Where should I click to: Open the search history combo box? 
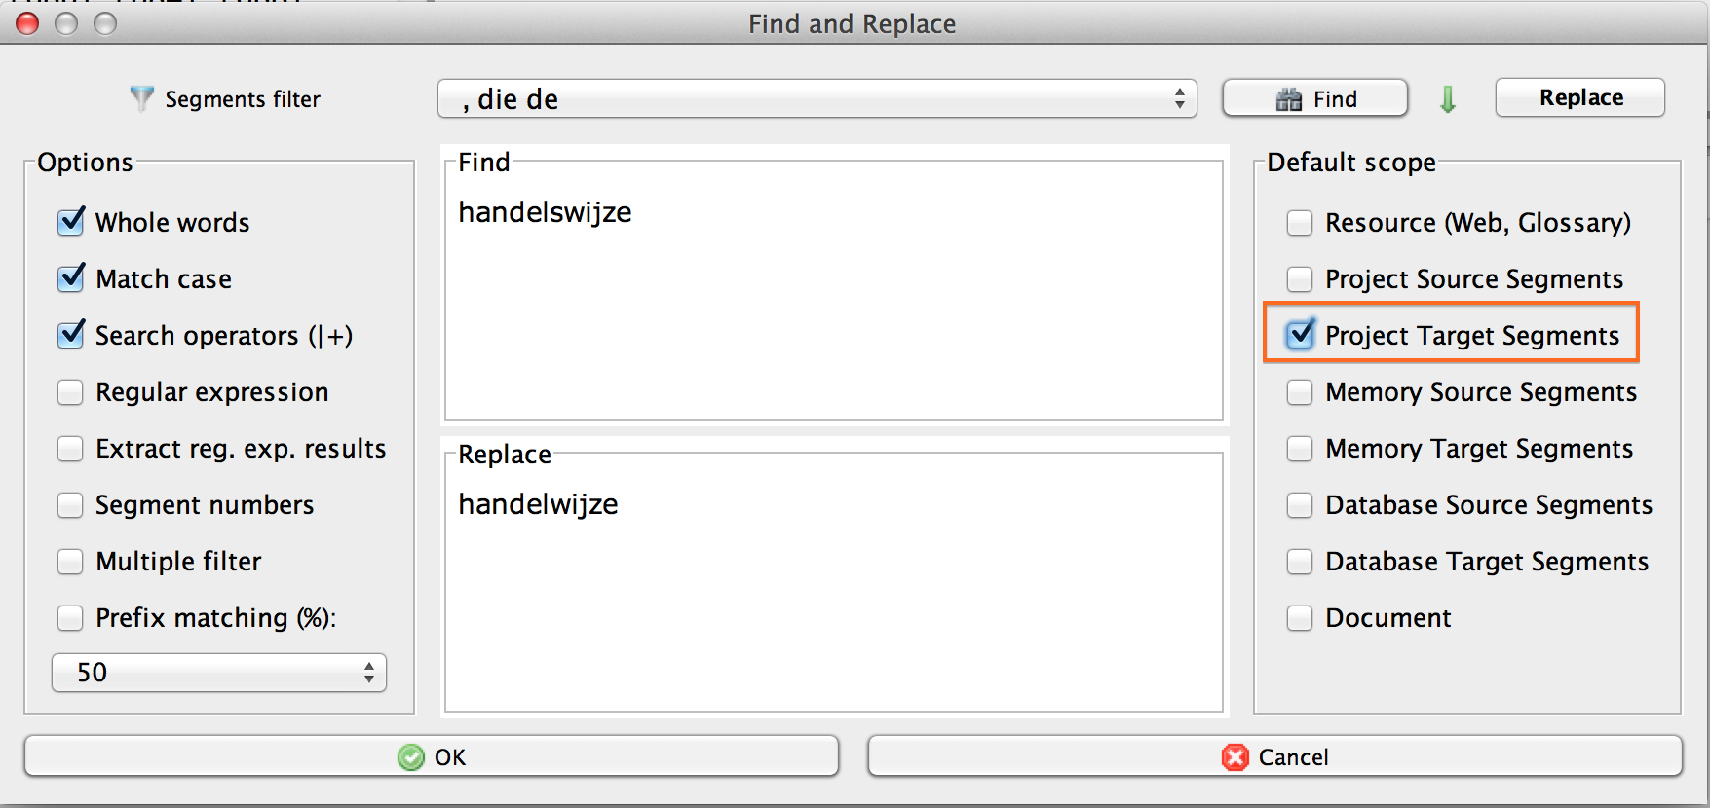tap(1179, 98)
